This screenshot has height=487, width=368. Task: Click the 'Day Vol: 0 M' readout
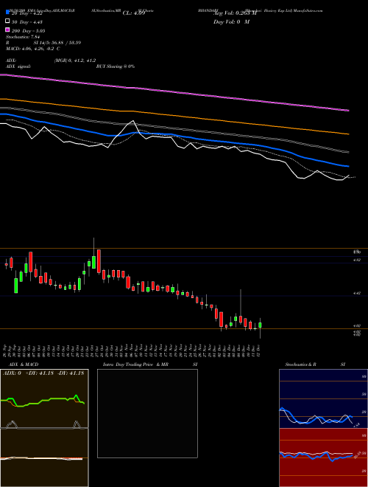pos(231,22)
